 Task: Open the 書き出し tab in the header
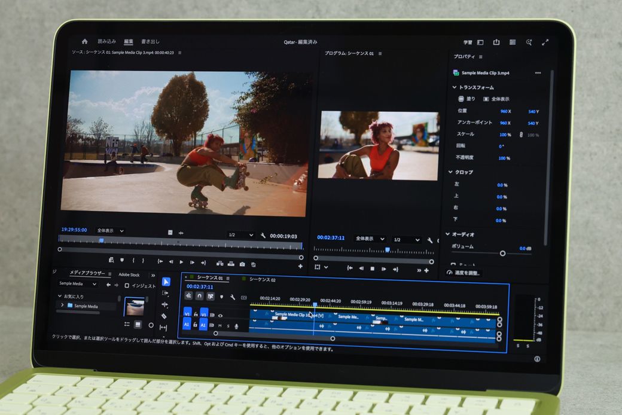pos(151,42)
